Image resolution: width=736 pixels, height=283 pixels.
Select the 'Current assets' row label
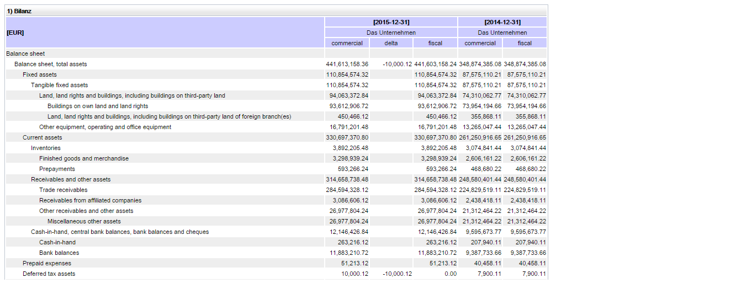click(x=42, y=137)
